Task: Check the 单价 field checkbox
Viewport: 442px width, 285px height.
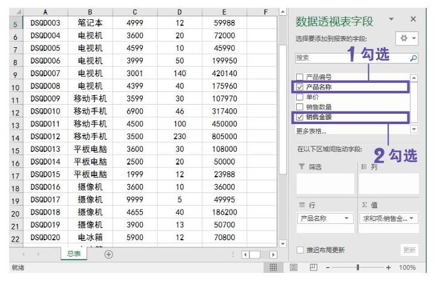Action: click(300, 97)
